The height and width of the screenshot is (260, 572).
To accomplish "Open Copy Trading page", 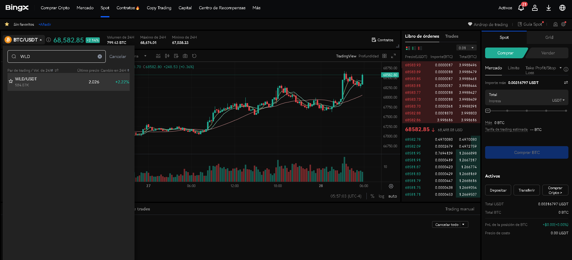I will tap(159, 8).
